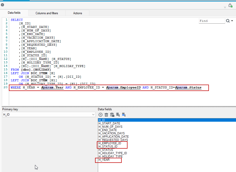The width and height of the screenshot is (236, 172).
Task: Open the Primary key dropdown showing H_ID
Action: 49,115
